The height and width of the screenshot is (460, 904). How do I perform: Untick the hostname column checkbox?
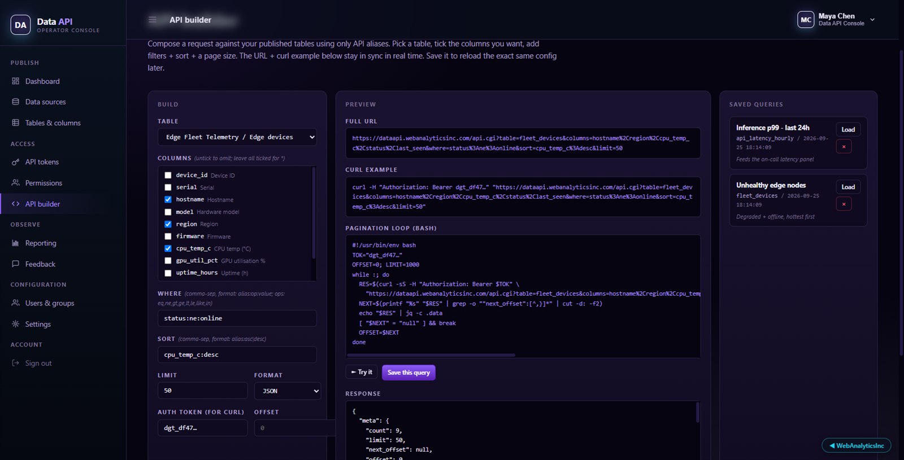click(x=168, y=200)
